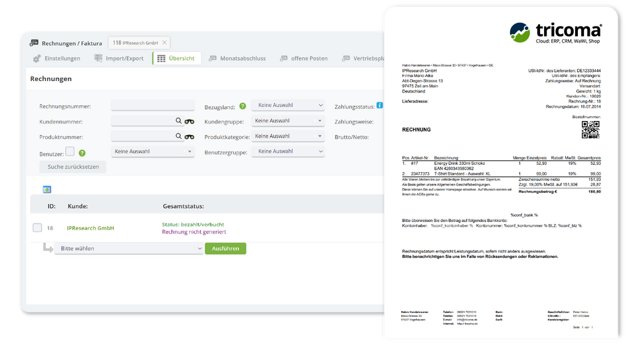This screenshot has width=631, height=345.
Task: Click the binoculars icon next to Produktnummer
Action: pos(189,137)
